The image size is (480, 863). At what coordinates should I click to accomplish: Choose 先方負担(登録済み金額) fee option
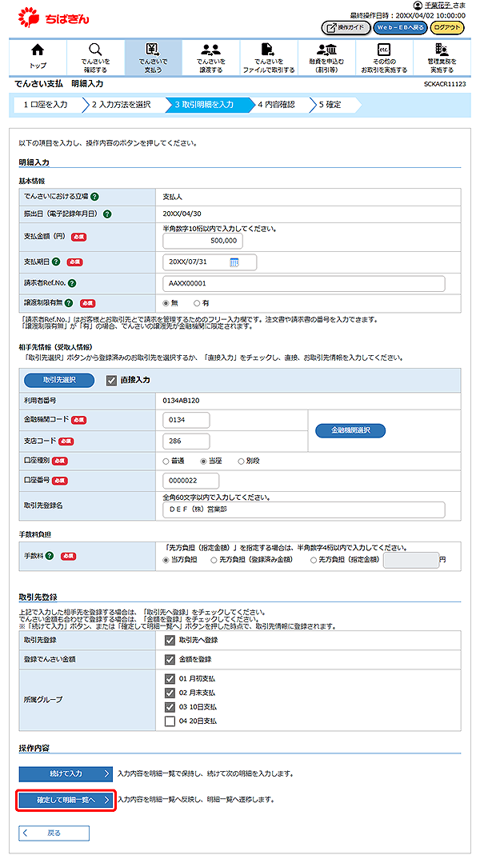tap(214, 560)
